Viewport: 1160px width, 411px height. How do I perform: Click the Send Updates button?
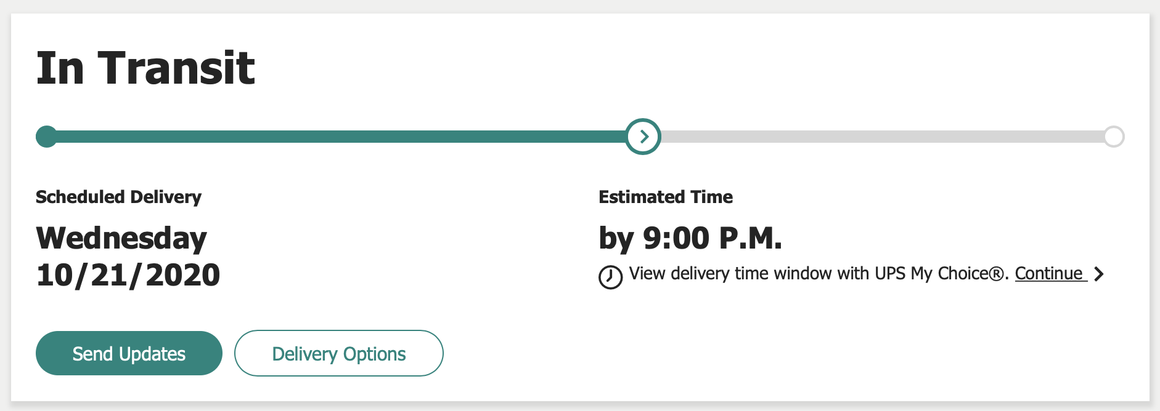[x=129, y=354]
